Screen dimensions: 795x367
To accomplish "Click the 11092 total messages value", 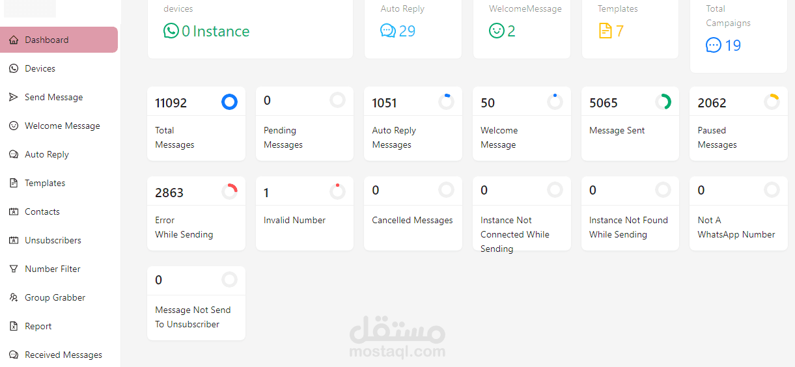I will click(171, 103).
